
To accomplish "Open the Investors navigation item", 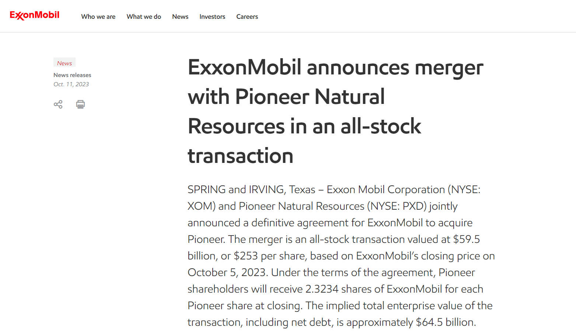I will pyautogui.click(x=212, y=17).
